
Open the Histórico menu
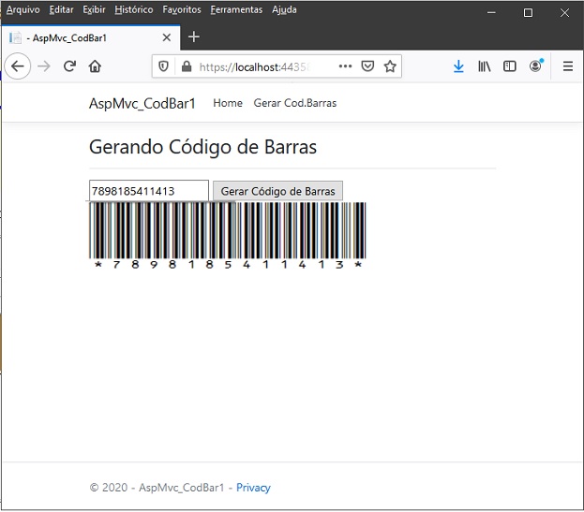[x=134, y=9]
